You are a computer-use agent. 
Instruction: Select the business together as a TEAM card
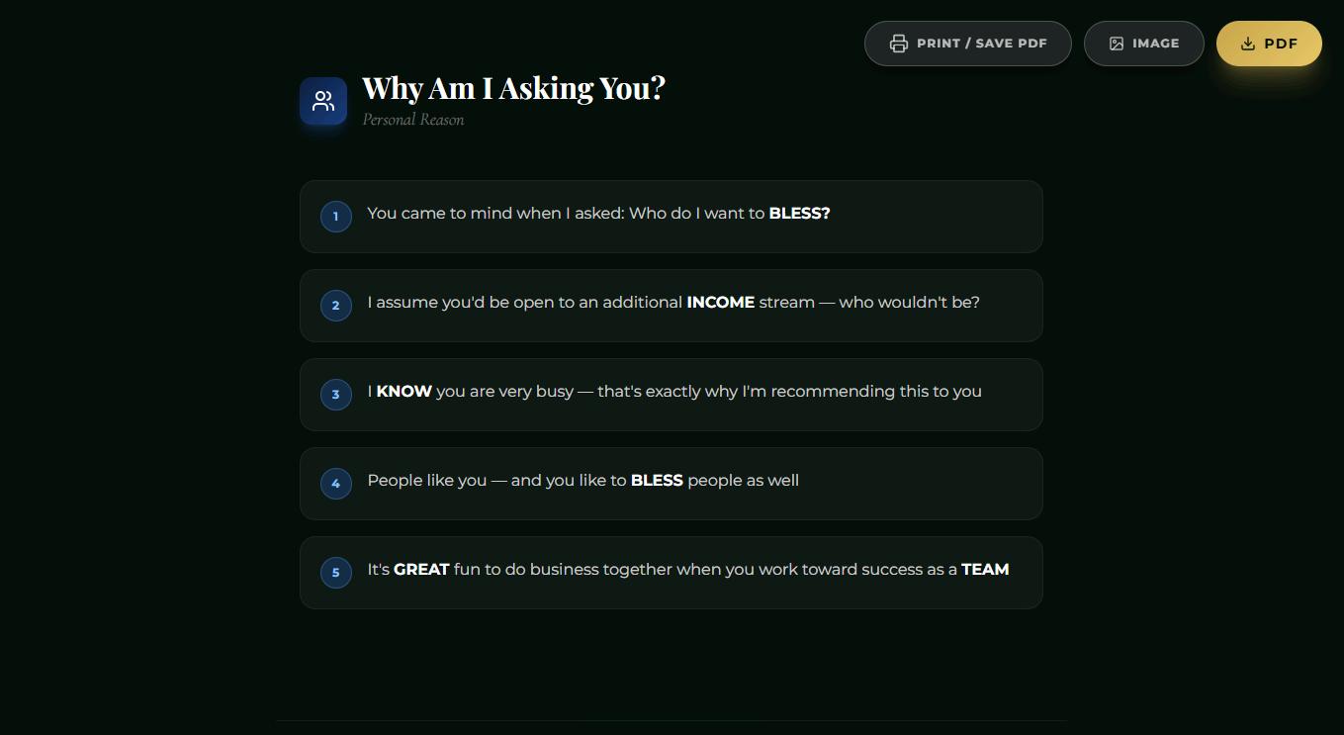click(672, 573)
